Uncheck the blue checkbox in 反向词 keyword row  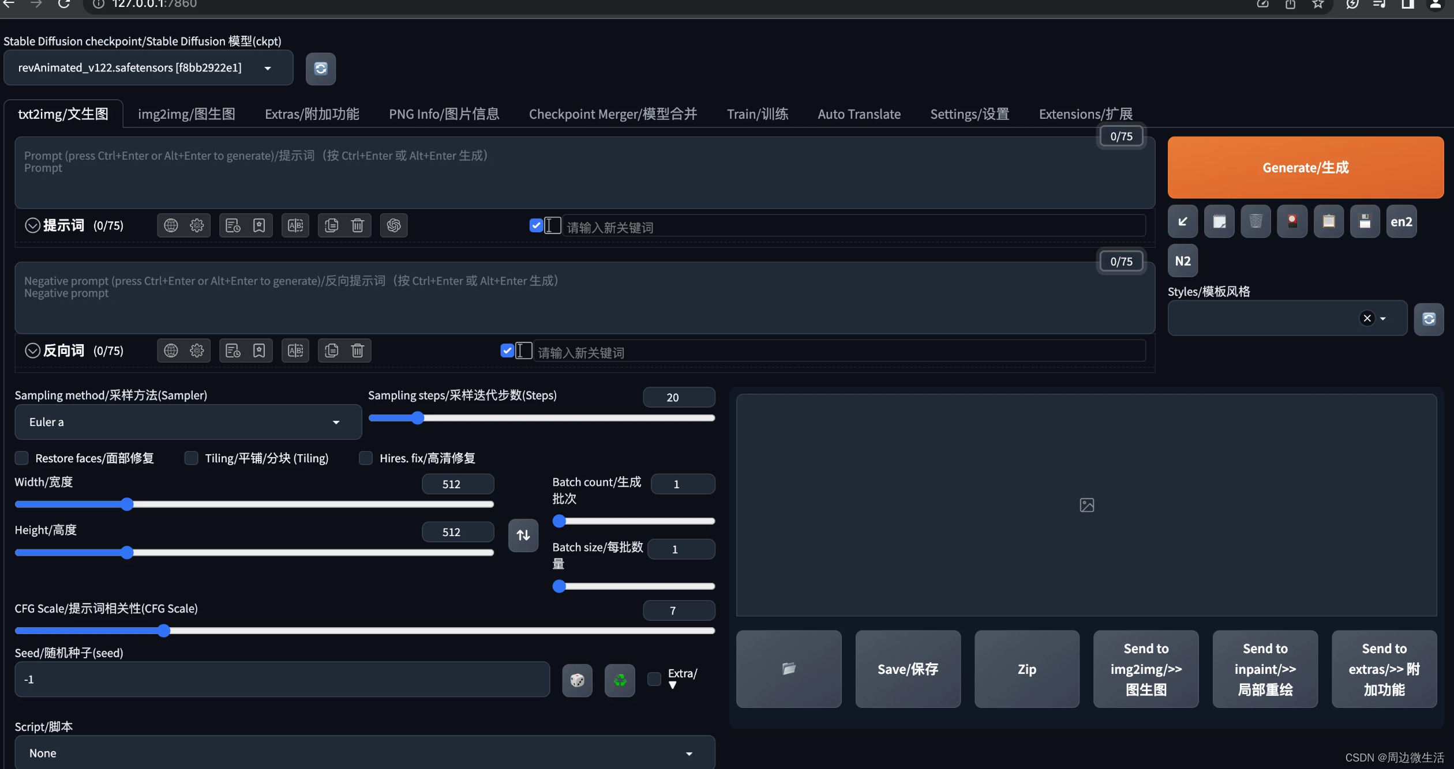click(x=507, y=350)
